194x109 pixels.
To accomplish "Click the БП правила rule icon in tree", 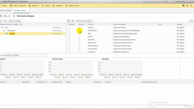I will click(x=5, y=31).
